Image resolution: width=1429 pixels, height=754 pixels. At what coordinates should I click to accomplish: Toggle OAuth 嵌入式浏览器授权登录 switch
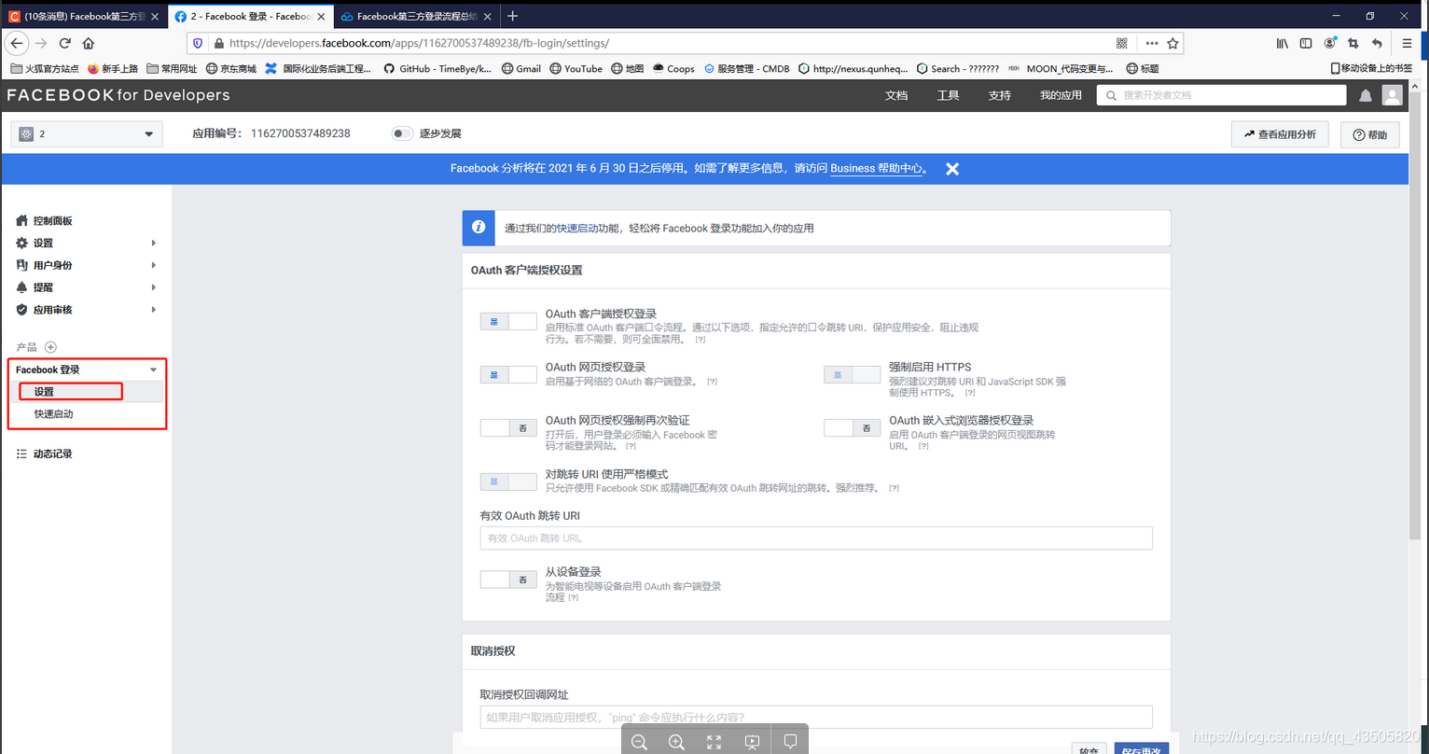click(x=852, y=427)
